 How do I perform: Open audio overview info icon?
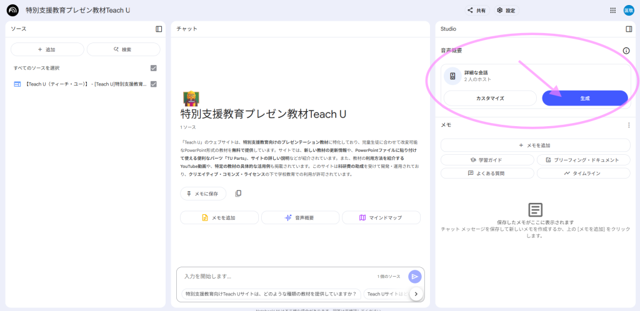point(626,51)
